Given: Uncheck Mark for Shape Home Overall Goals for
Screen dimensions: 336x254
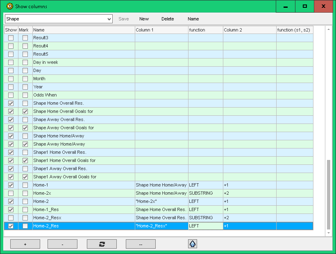Looking at the screenshot, I should coord(25,111).
